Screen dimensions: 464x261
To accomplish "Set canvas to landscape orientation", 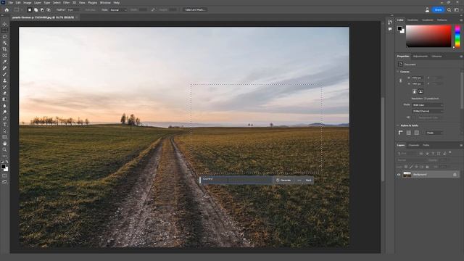I will (420, 91).
